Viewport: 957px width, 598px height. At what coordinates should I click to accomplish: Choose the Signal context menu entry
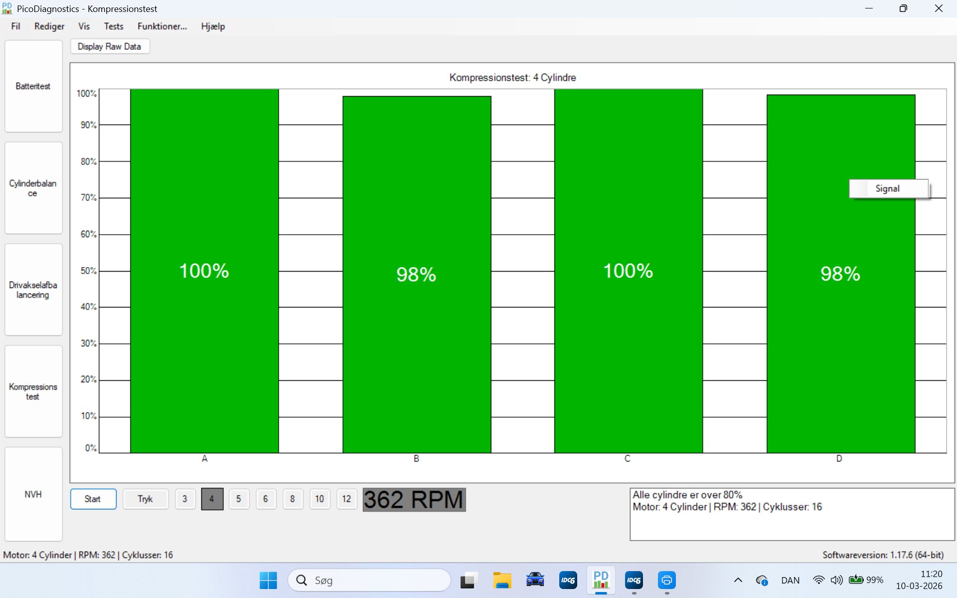coord(888,188)
